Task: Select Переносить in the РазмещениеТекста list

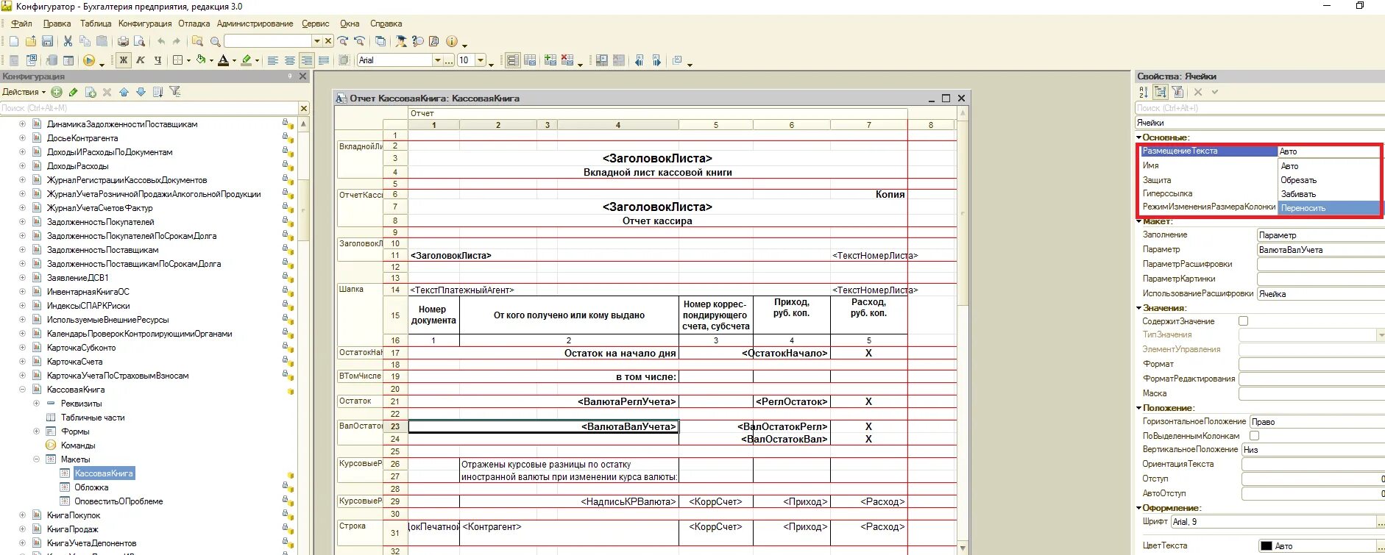Action: [1328, 208]
